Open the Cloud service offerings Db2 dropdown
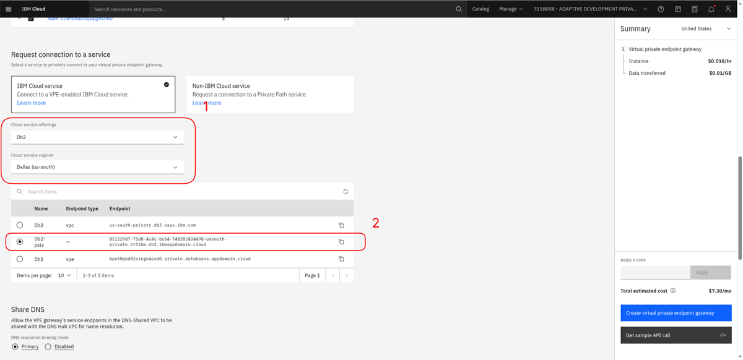 97,137
